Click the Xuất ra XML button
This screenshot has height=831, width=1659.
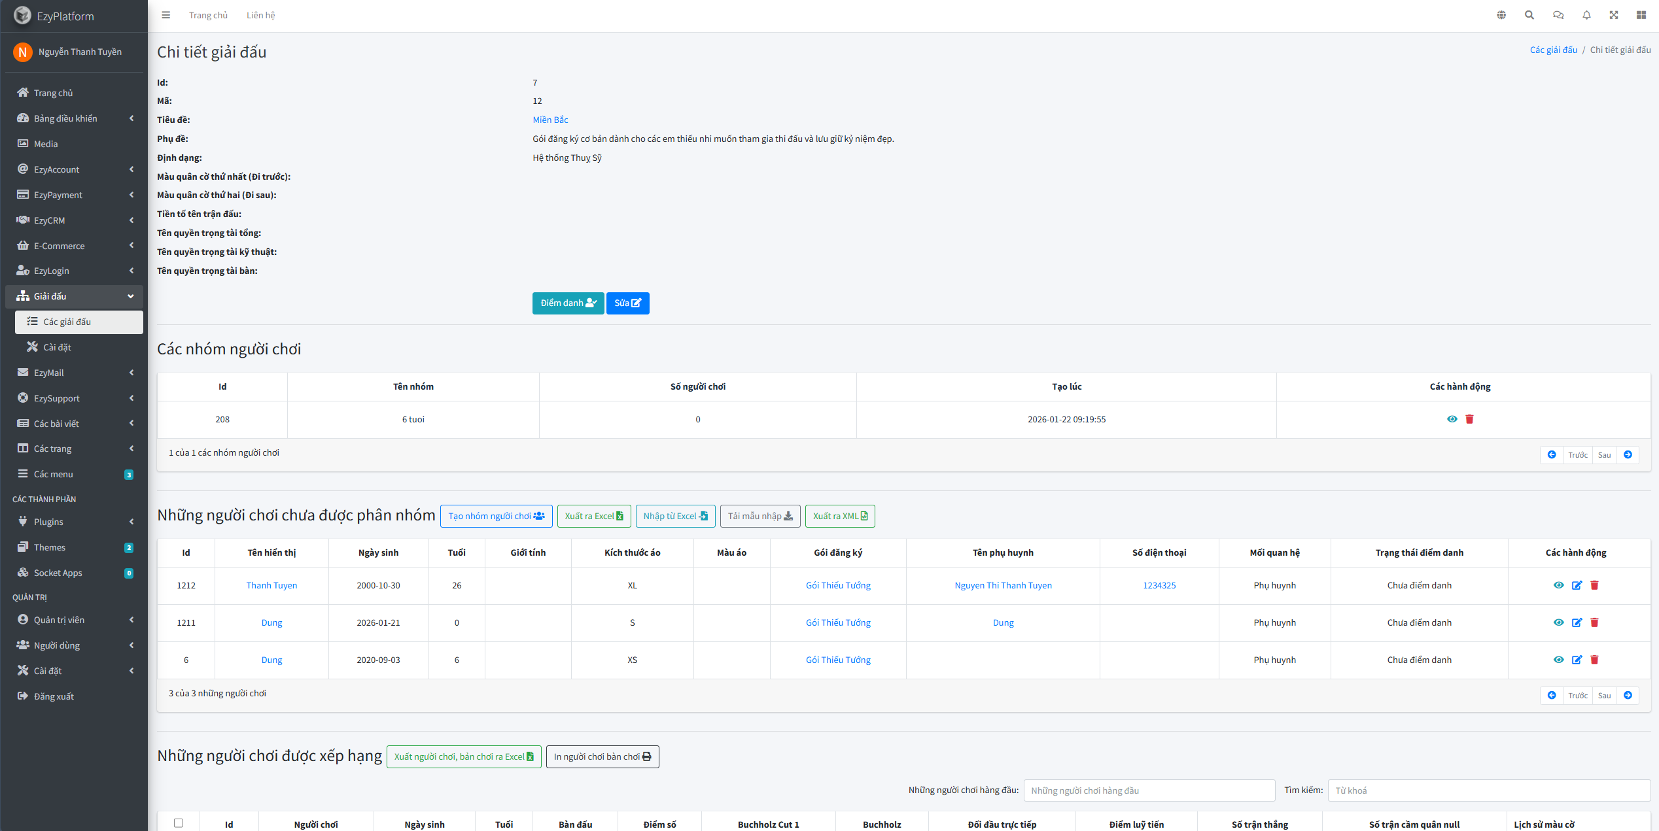pyautogui.click(x=839, y=516)
